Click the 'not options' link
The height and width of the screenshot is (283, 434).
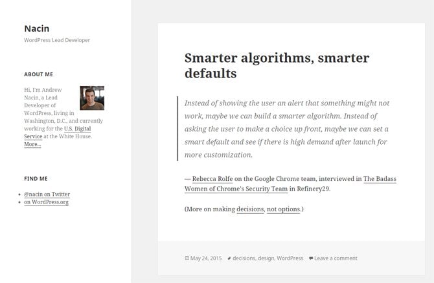tap(284, 209)
